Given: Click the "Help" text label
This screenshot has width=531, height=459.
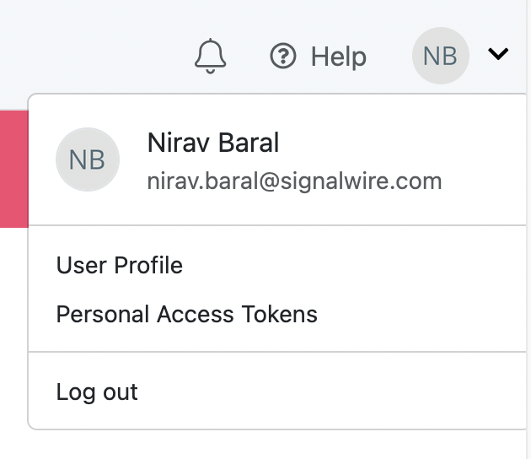Looking at the screenshot, I should (x=339, y=57).
